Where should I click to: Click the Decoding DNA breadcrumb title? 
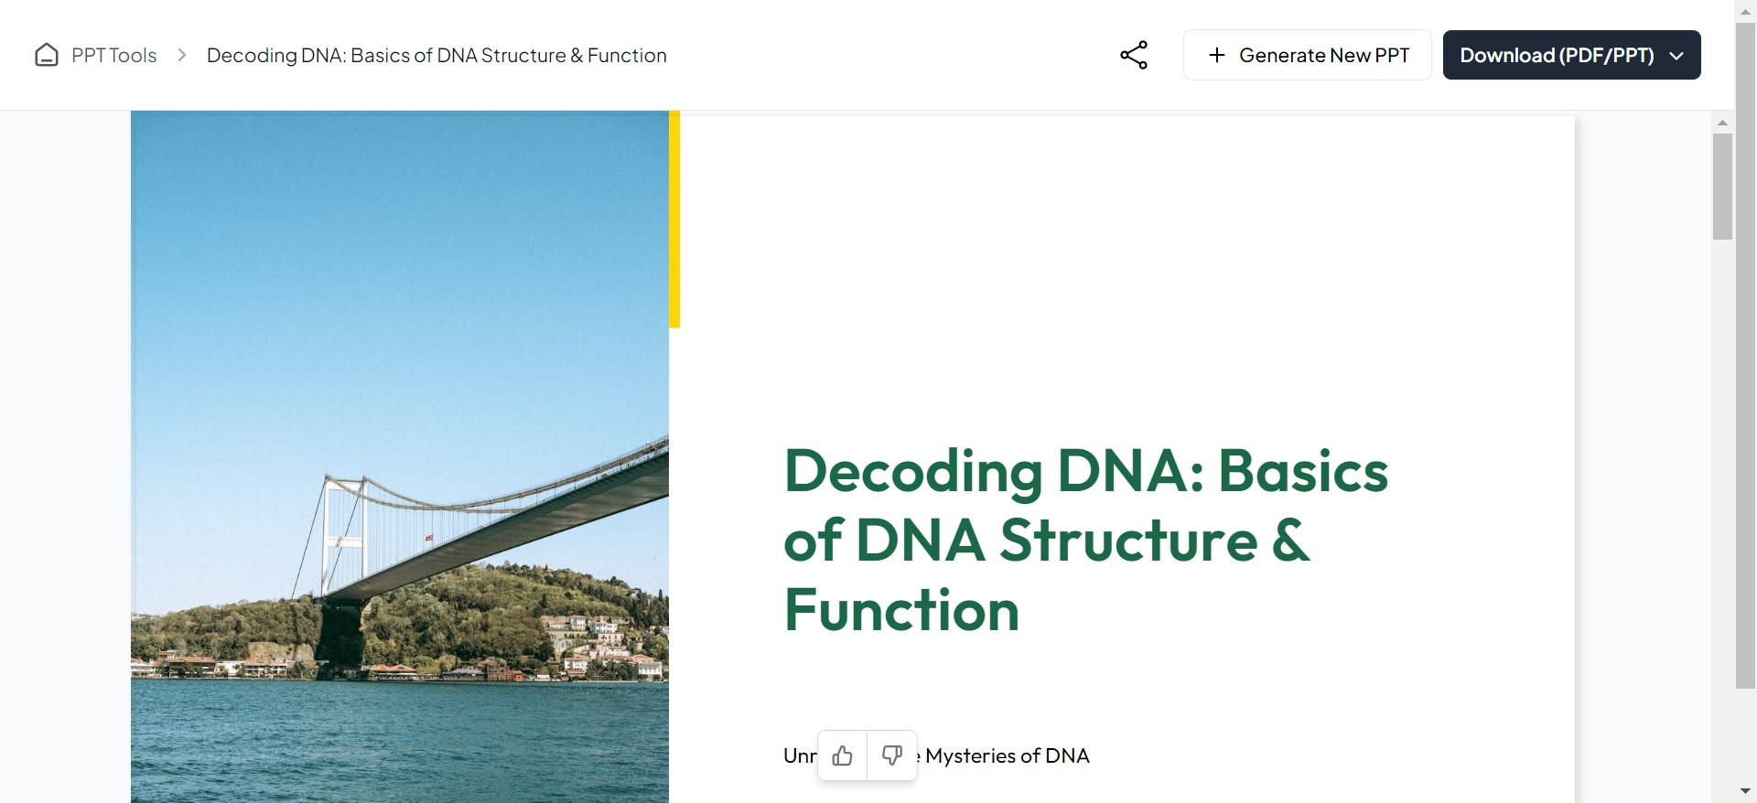tap(437, 56)
